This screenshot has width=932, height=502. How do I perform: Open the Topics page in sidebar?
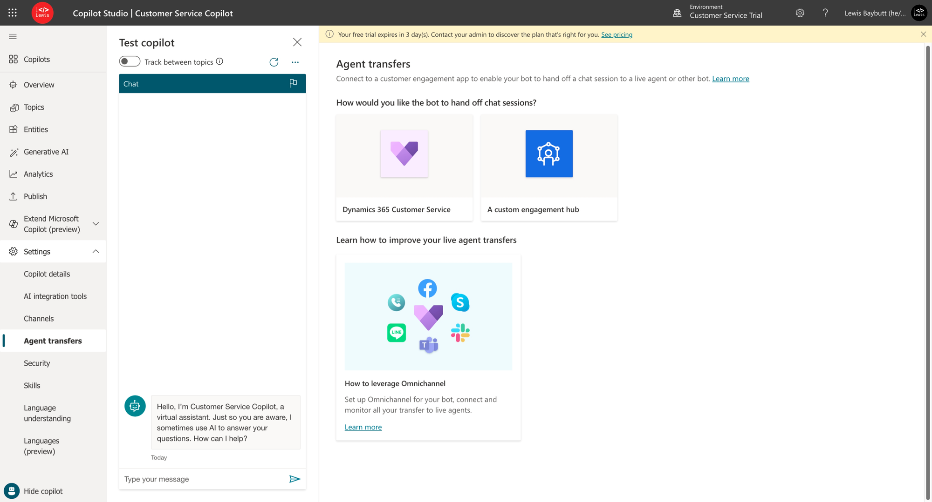point(34,107)
